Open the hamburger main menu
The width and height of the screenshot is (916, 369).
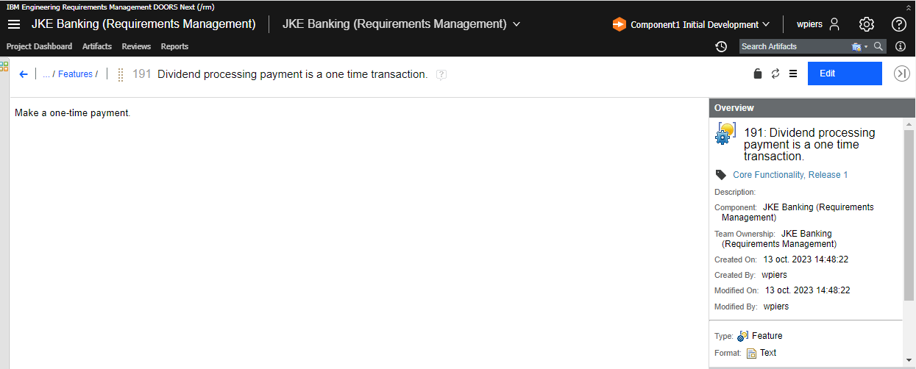pyautogui.click(x=13, y=24)
